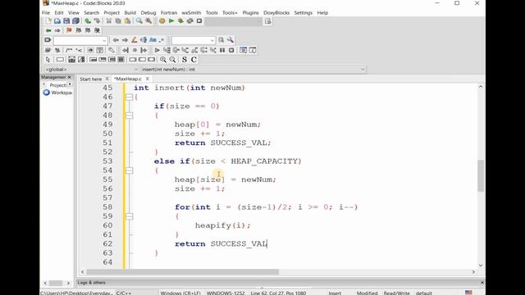The height and width of the screenshot is (295, 525).
Task: Abort the build with the stop icon
Action: tap(199, 21)
